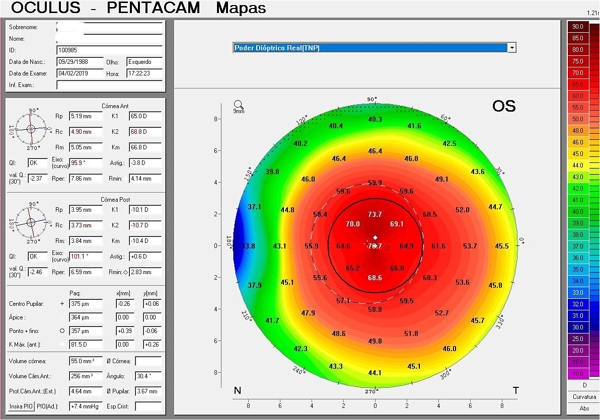Image resolution: width=600 pixels, height=420 pixels.
Task: Expand the map selector dropdown arrow
Action: pos(512,47)
